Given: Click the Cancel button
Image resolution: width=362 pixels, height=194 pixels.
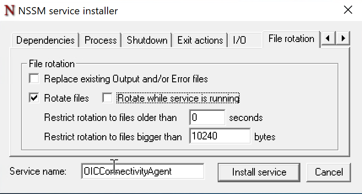Looking at the screenshot, I should coord(329,172).
